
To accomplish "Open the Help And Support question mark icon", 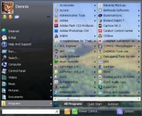I will (x=4, y=44).
